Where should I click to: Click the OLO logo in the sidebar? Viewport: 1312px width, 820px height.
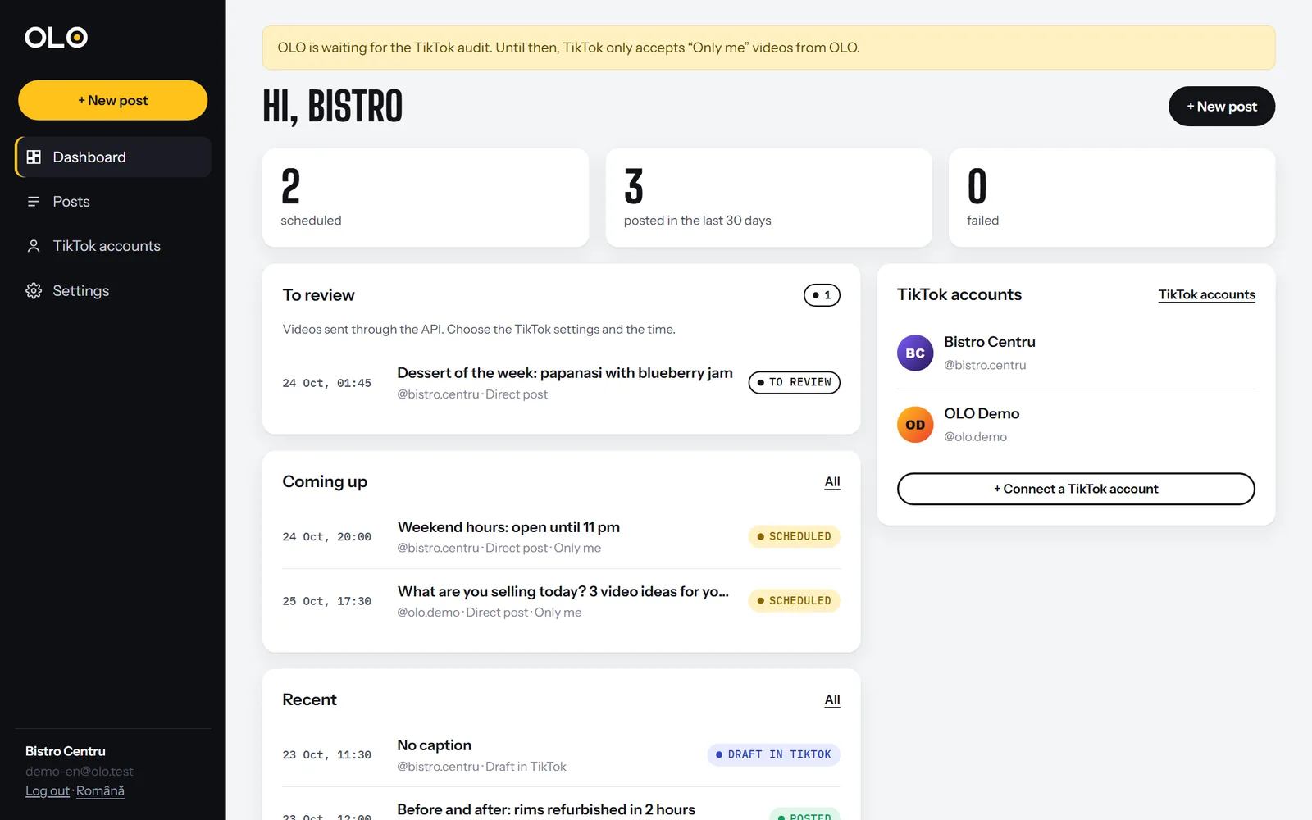[56, 37]
